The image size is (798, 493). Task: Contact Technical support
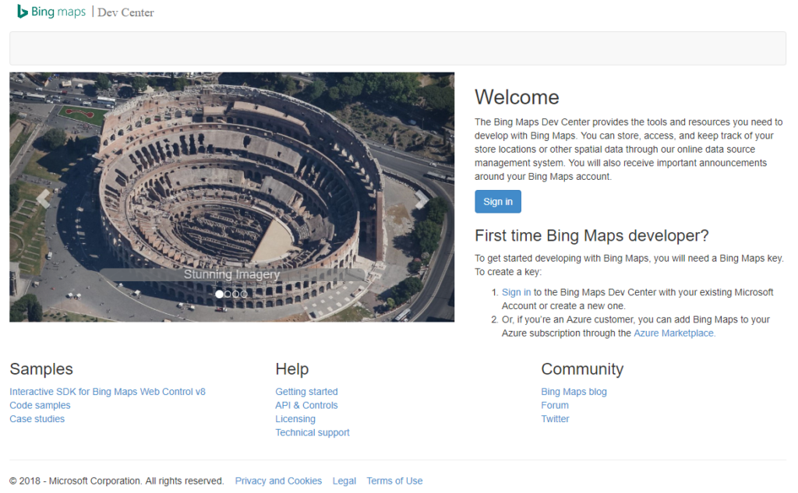[x=312, y=432]
